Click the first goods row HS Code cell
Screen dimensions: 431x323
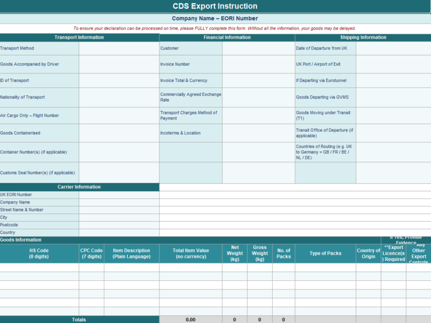click(39, 267)
